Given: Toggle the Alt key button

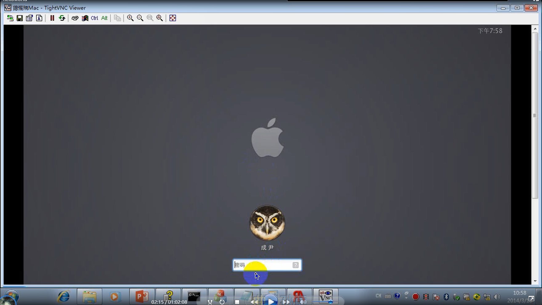Looking at the screenshot, I should (104, 18).
